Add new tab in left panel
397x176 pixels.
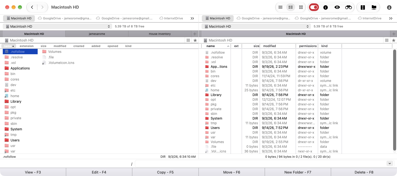[195, 34]
